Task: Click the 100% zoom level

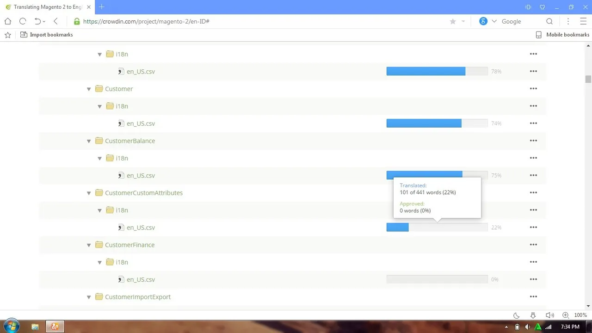Action: pos(580,315)
